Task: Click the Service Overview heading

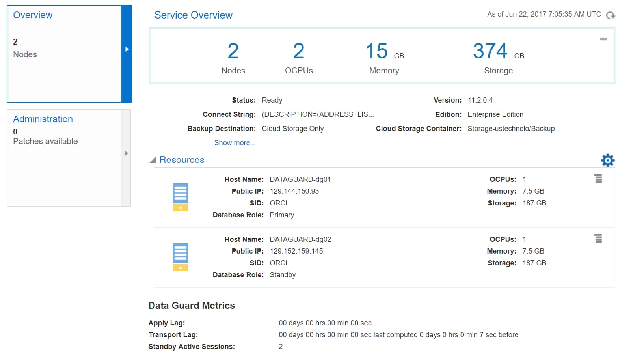Action: [x=193, y=15]
